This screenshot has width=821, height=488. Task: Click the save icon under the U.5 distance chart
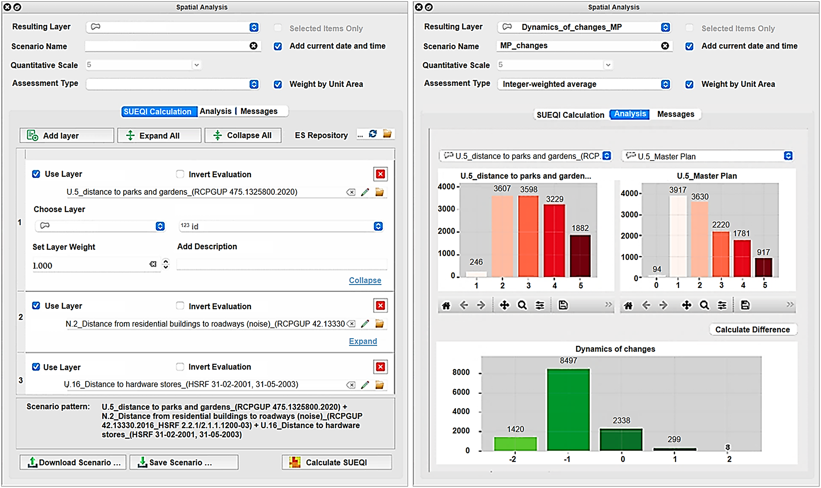(563, 306)
